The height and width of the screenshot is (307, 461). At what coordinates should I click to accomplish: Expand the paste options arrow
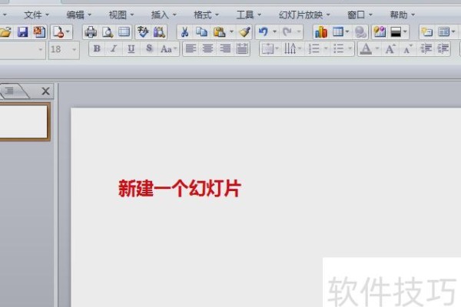231,31
